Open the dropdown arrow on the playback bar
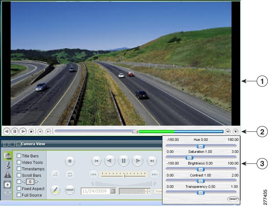The image size is (268, 206). pos(236,132)
